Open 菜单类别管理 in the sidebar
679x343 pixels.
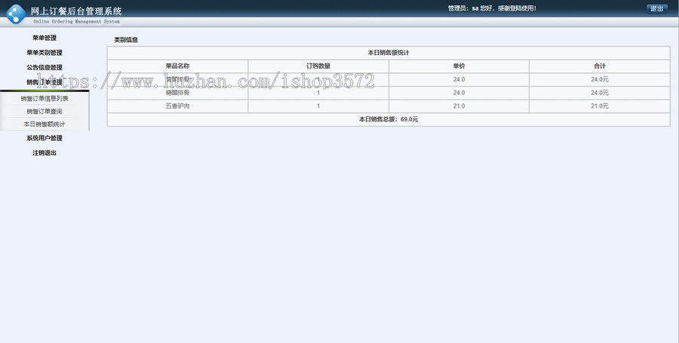tap(45, 53)
